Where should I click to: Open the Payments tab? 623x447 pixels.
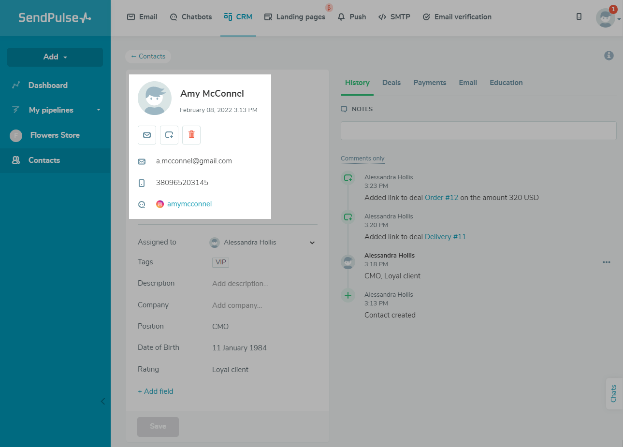tap(429, 83)
